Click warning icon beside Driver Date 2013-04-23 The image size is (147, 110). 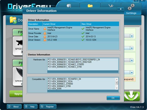(45, 36)
